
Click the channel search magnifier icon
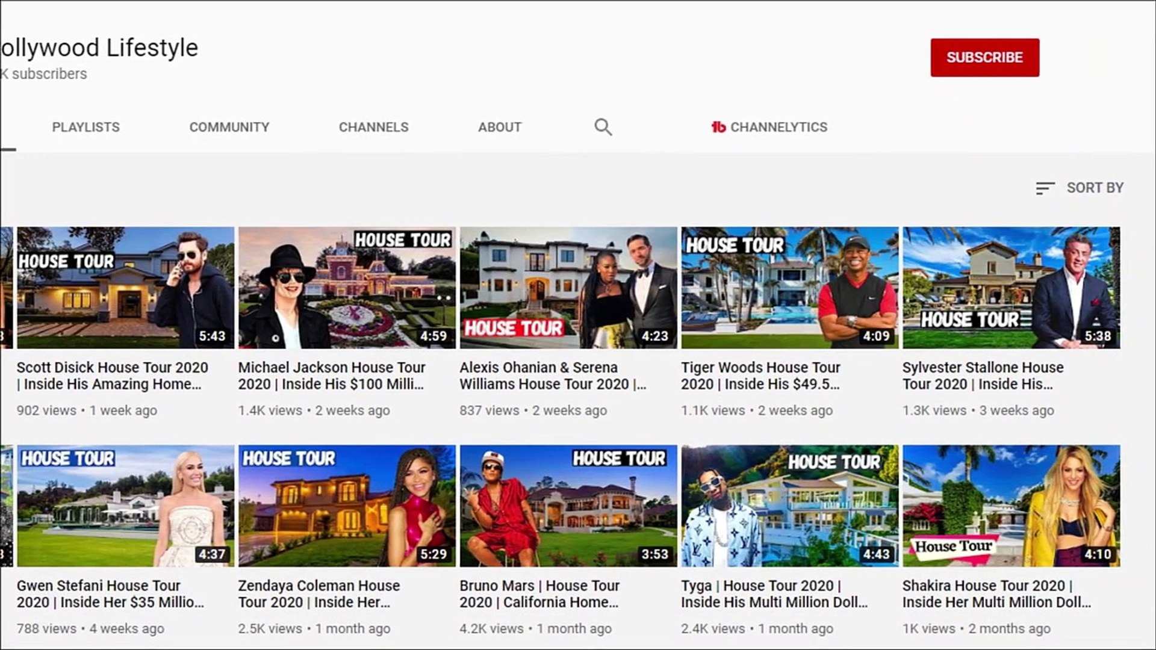[603, 127]
